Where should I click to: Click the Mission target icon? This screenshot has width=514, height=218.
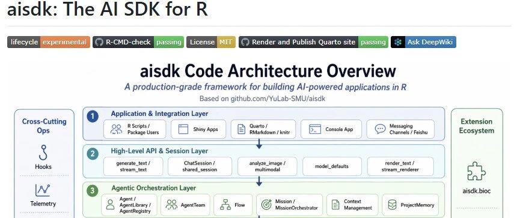[266, 205]
